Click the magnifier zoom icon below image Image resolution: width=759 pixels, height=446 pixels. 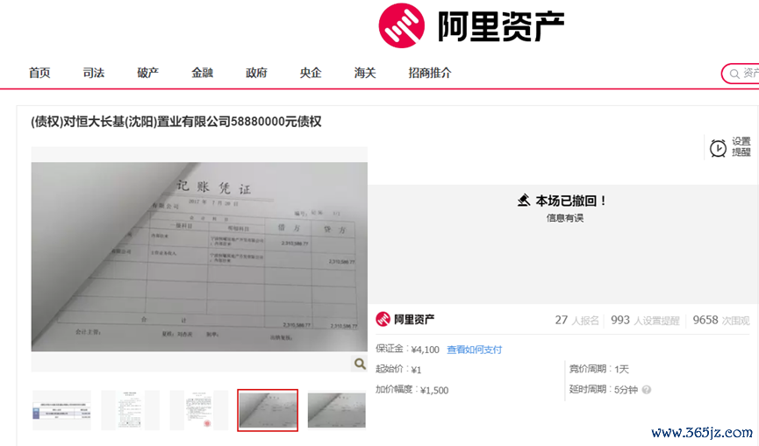359,364
